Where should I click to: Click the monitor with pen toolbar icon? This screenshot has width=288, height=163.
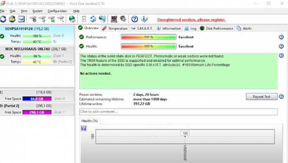point(114,19)
